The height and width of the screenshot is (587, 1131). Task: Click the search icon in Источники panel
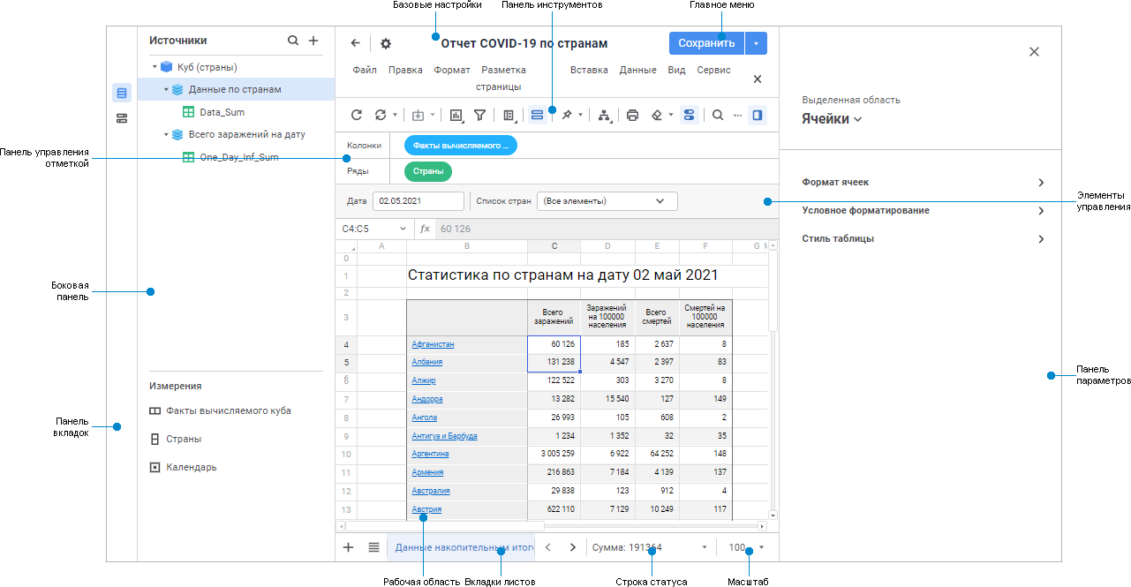click(293, 41)
